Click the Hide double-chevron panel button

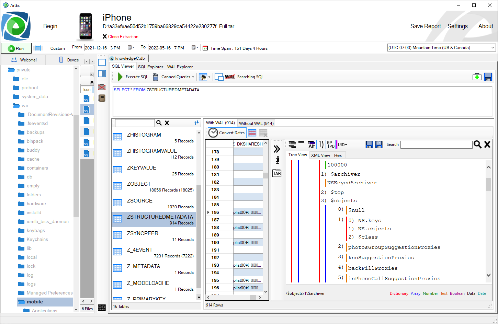click(x=277, y=149)
